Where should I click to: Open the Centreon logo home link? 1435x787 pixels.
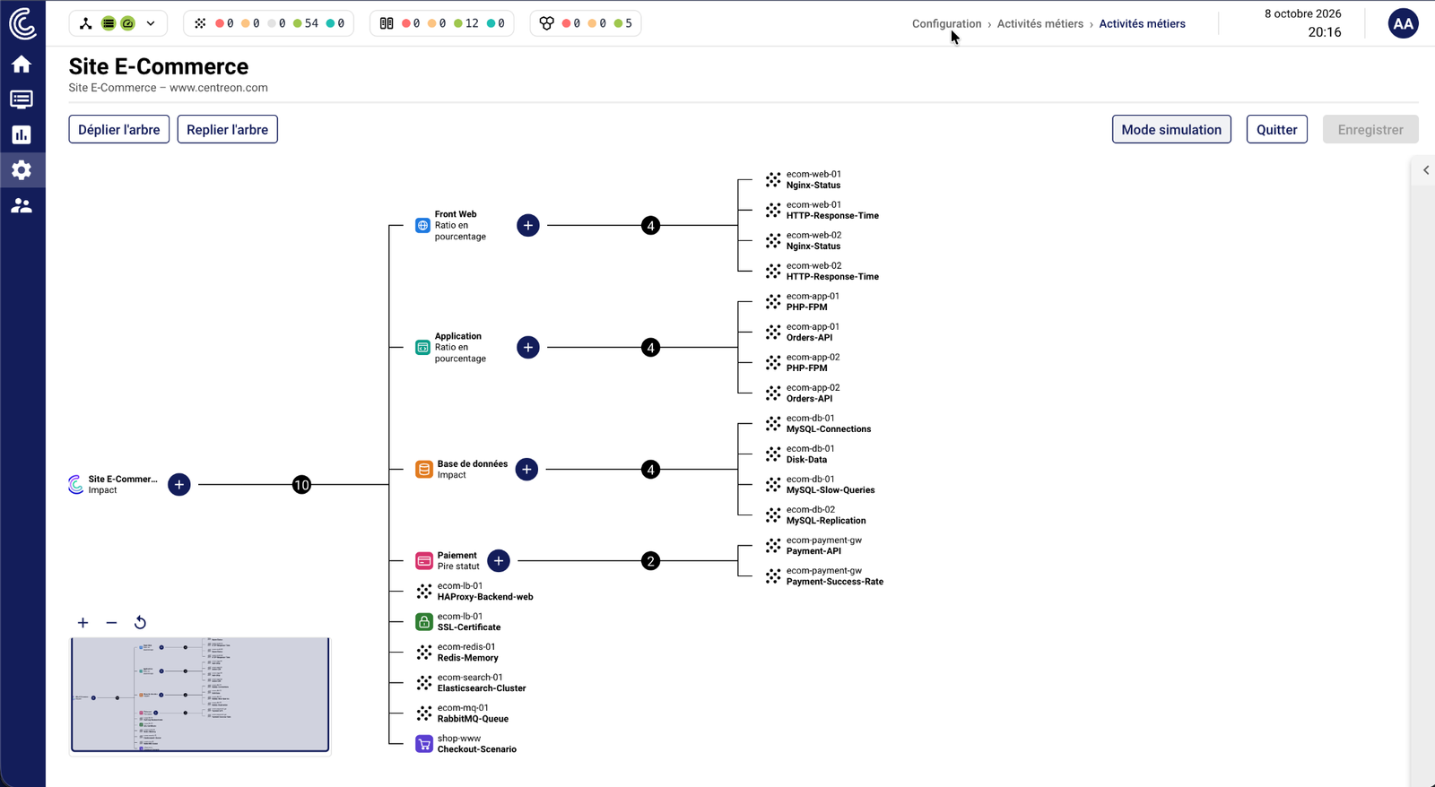coord(22,22)
